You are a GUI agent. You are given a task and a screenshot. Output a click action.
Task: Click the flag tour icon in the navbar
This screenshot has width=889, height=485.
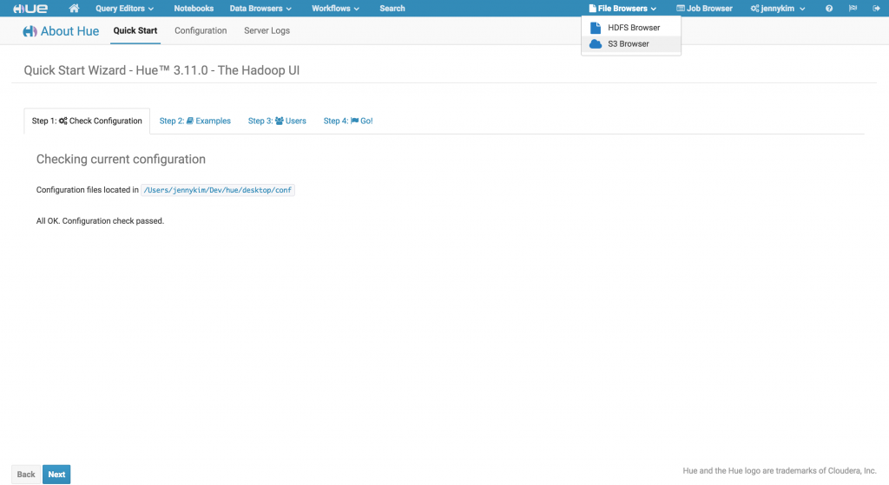853,9
